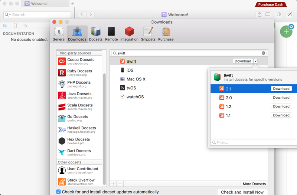
Task: Open the Docsets preferences tab
Action: 96,34
